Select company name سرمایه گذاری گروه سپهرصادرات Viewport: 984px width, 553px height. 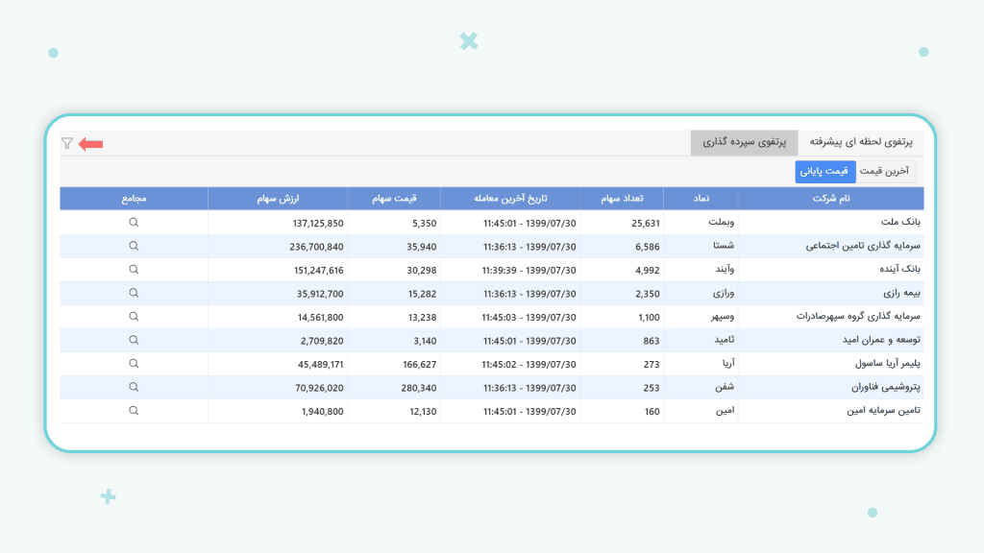tap(858, 316)
